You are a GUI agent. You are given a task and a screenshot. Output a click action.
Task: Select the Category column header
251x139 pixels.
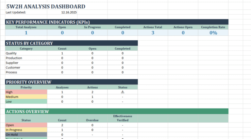point(26,48)
